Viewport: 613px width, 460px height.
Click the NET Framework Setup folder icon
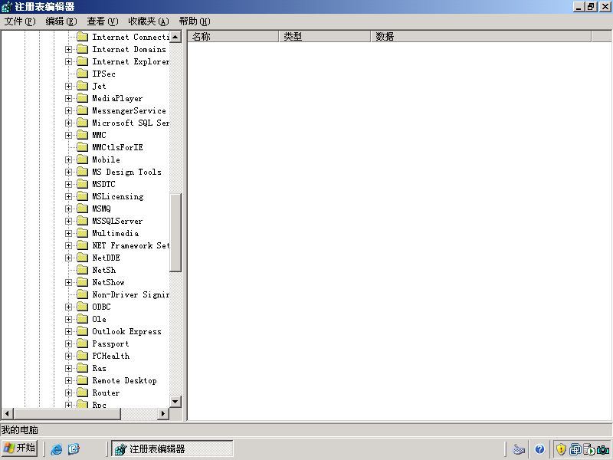coord(82,245)
